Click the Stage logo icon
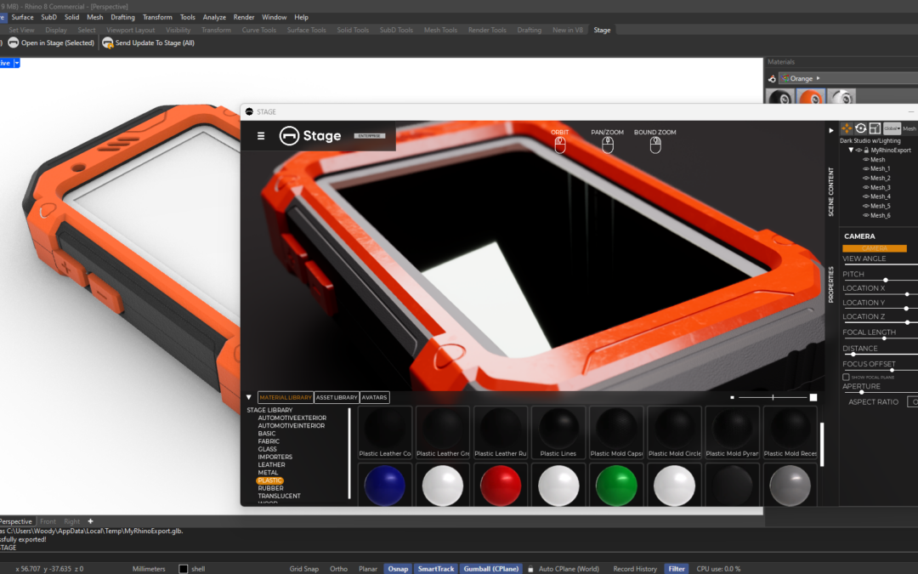918x574 pixels. coord(289,136)
